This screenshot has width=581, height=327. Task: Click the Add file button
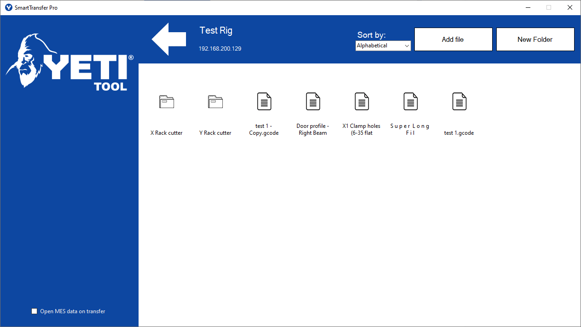(x=453, y=40)
